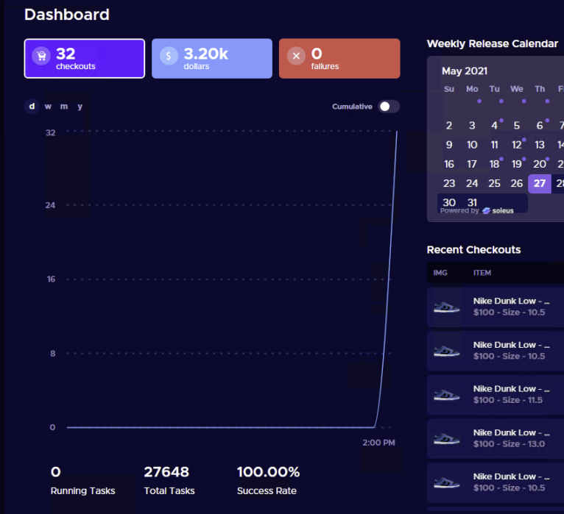Click the shopping cart checkouts icon
564x514 pixels.
pos(41,56)
